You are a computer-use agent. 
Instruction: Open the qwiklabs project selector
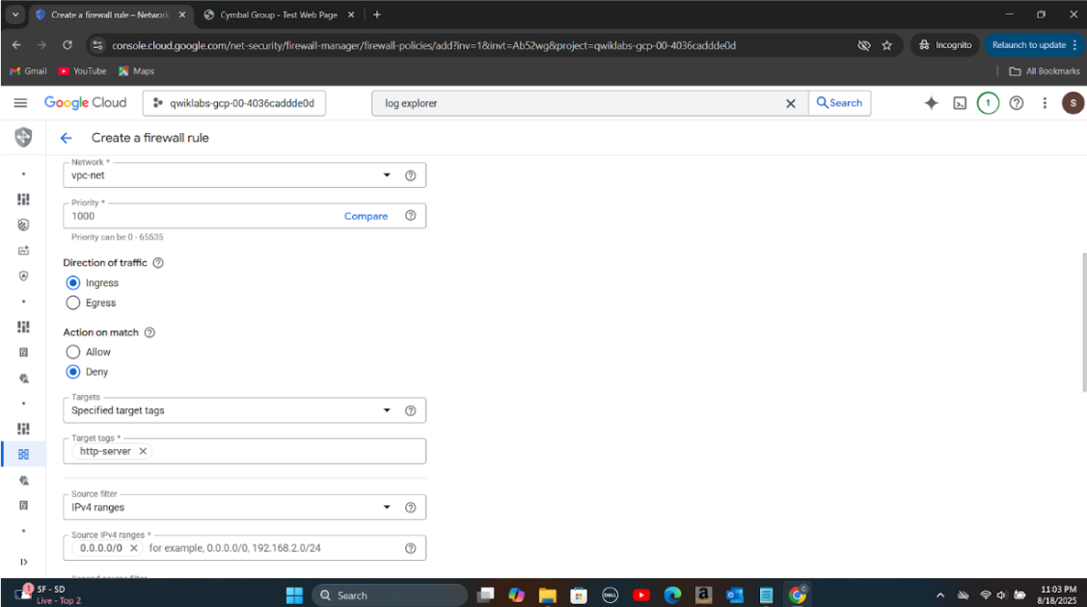(234, 103)
